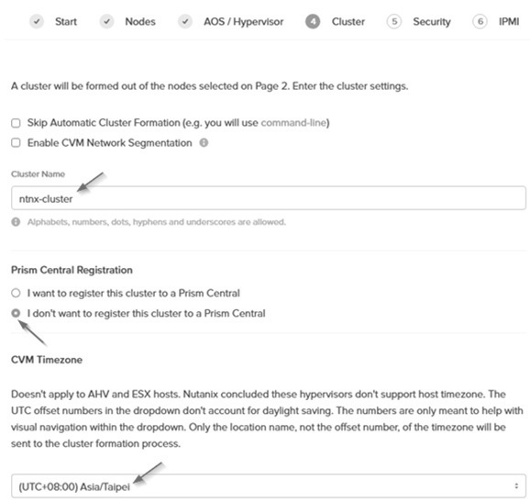Go to the IPMI step tab
This screenshot has width=530, height=502.
[x=509, y=22]
